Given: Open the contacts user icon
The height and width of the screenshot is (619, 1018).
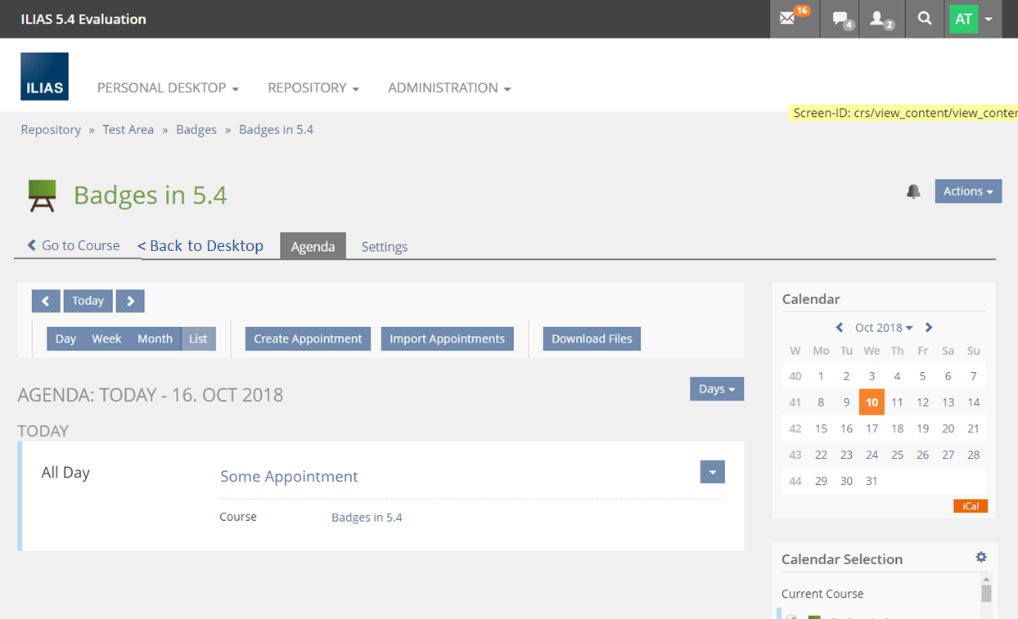Looking at the screenshot, I should [x=879, y=19].
